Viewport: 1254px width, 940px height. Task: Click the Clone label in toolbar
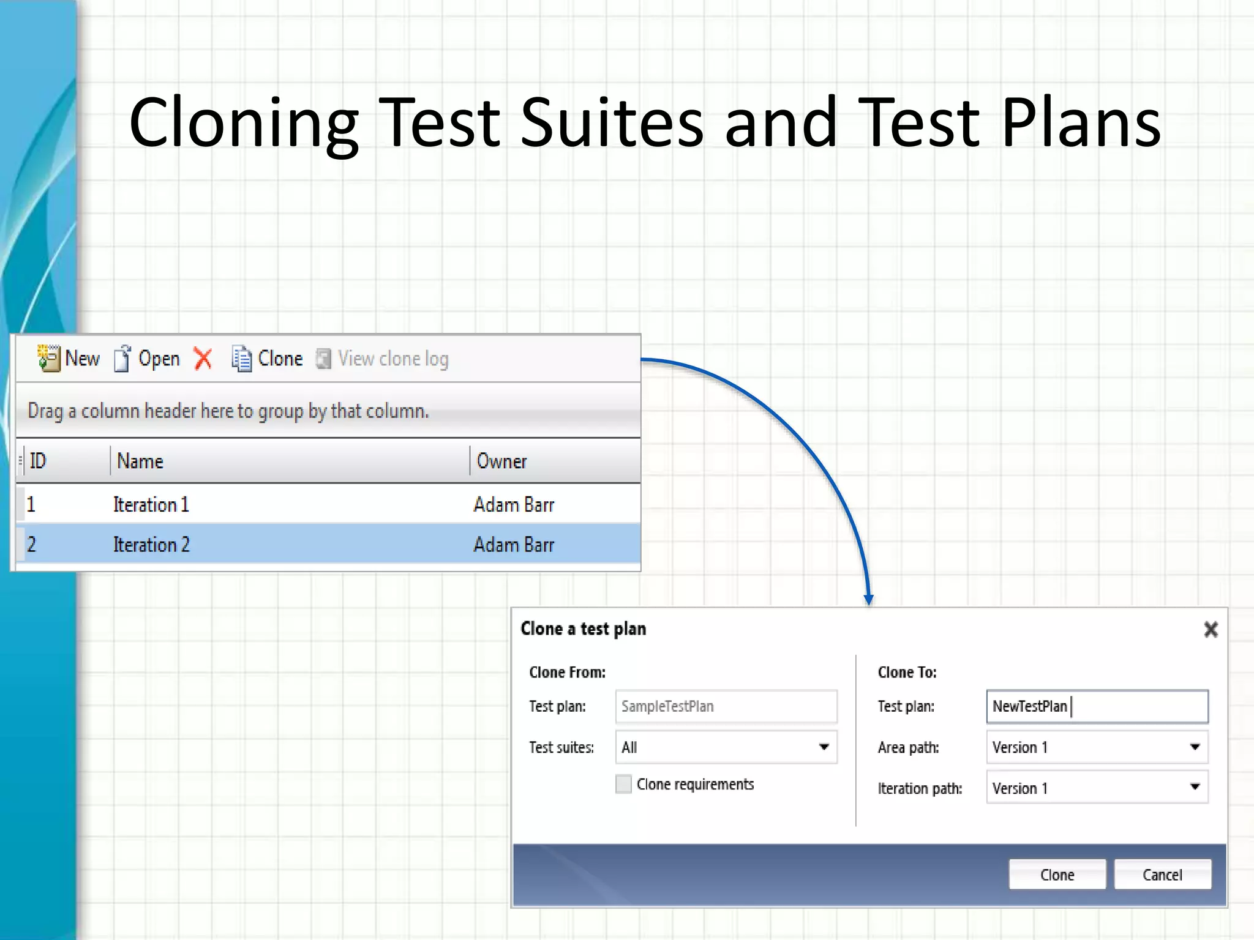[x=280, y=358]
